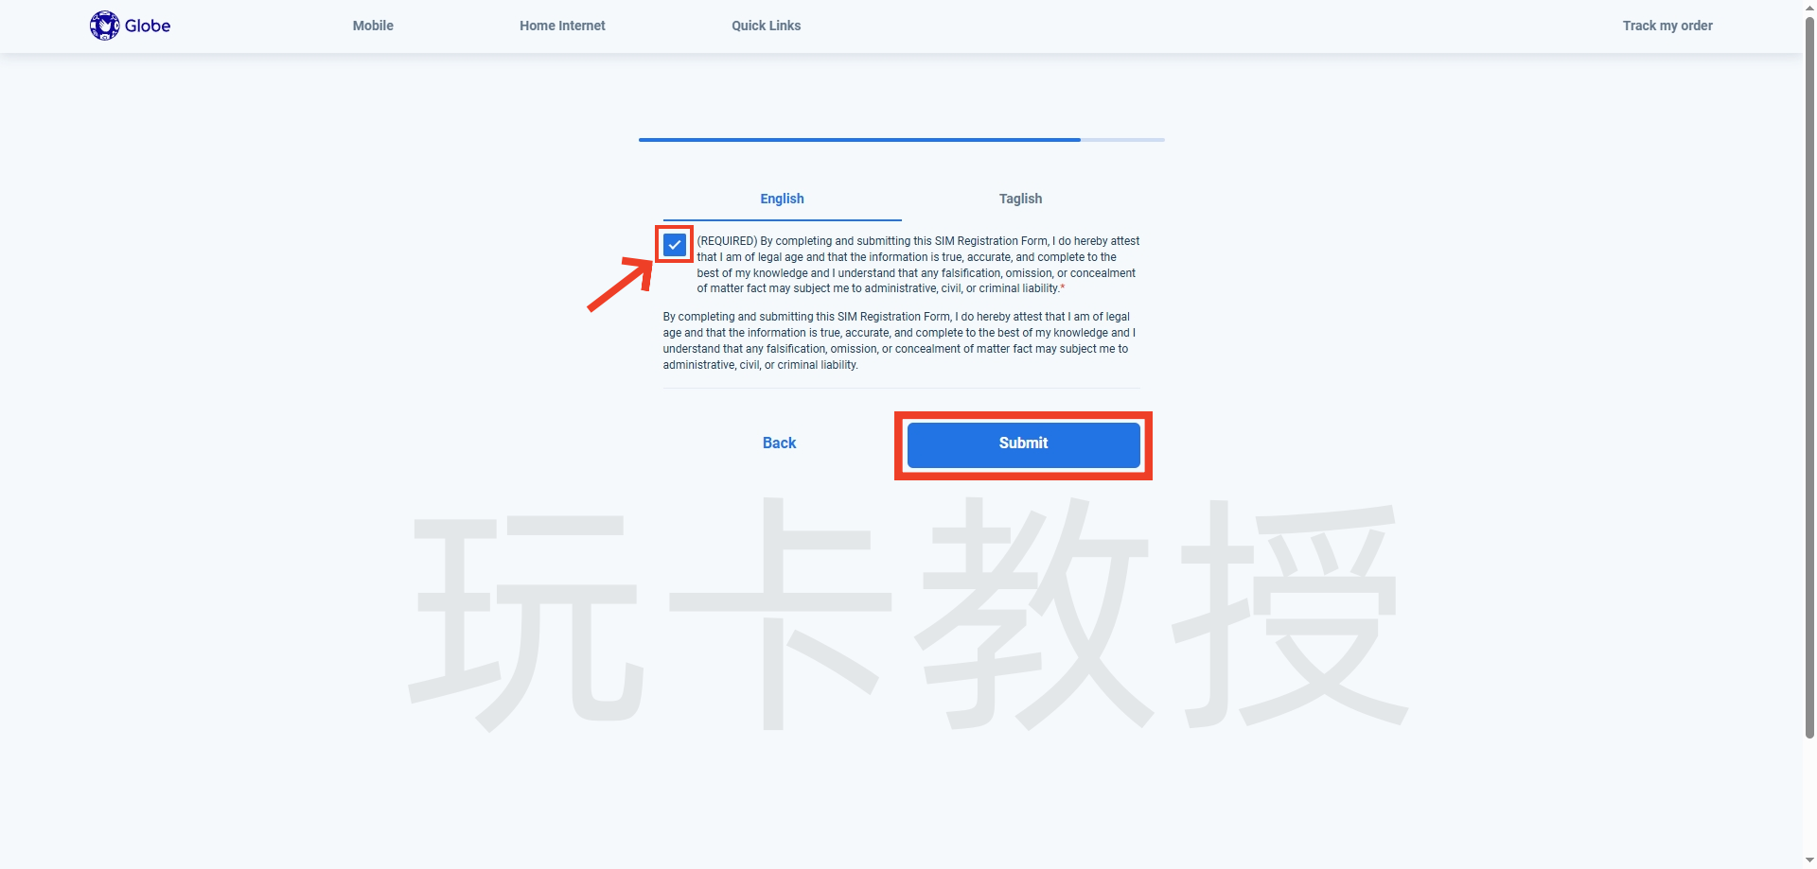Go to Track my order
The height and width of the screenshot is (869, 1817).
click(x=1667, y=26)
